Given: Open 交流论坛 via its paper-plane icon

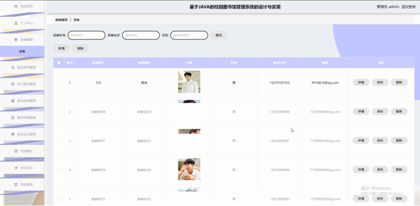Looking at the screenshot, I should click(16, 168).
